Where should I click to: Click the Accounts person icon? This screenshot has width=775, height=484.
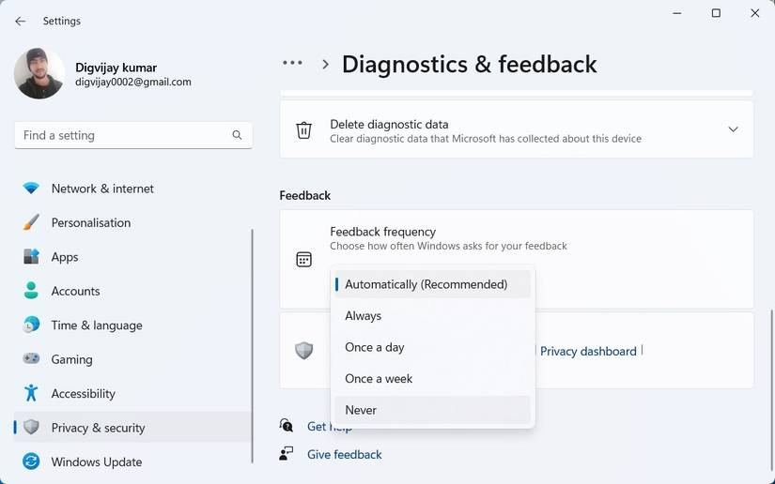[x=32, y=291]
